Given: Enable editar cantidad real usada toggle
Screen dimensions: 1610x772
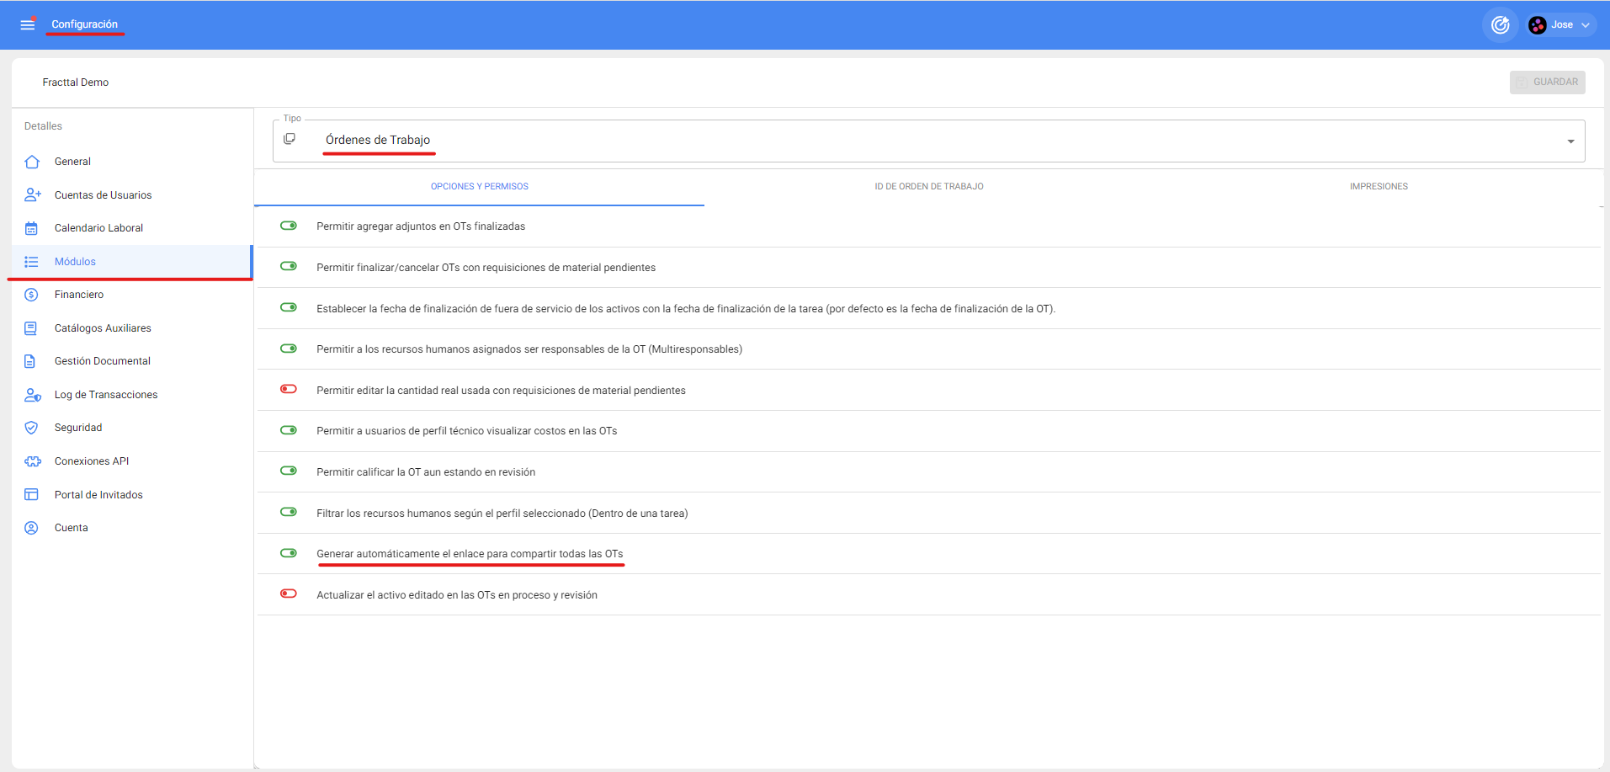Looking at the screenshot, I should coord(289,389).
